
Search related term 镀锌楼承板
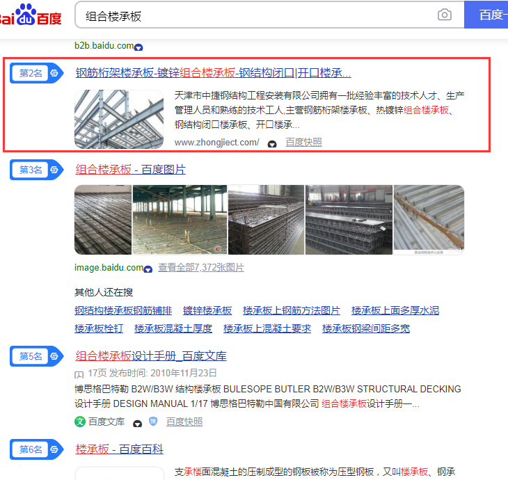pos(207,310)
